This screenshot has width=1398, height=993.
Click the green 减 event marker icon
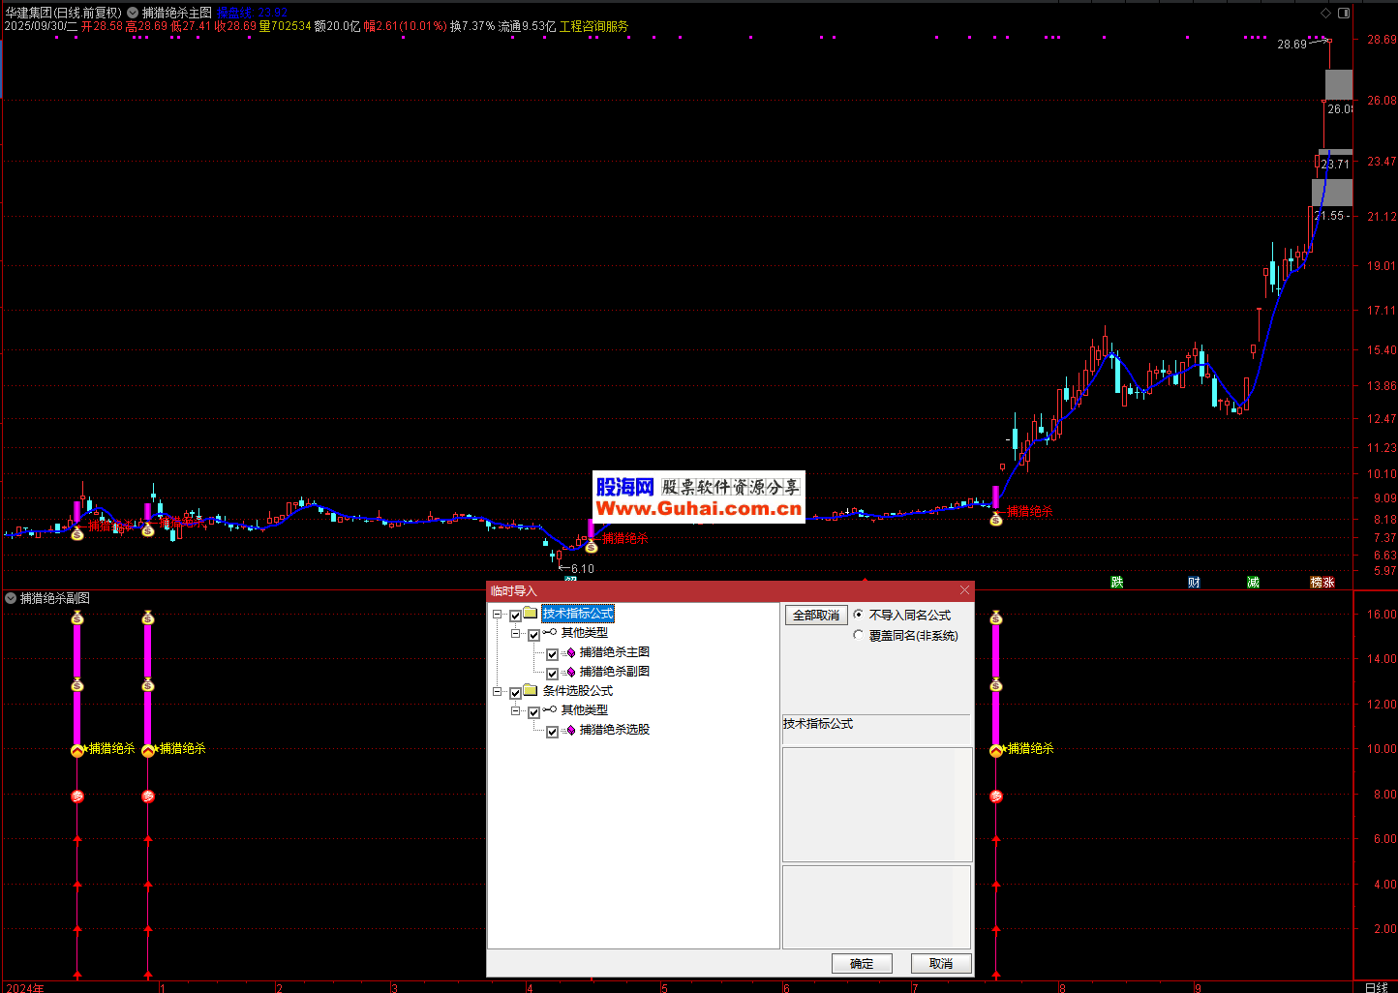coord(1253,582)
